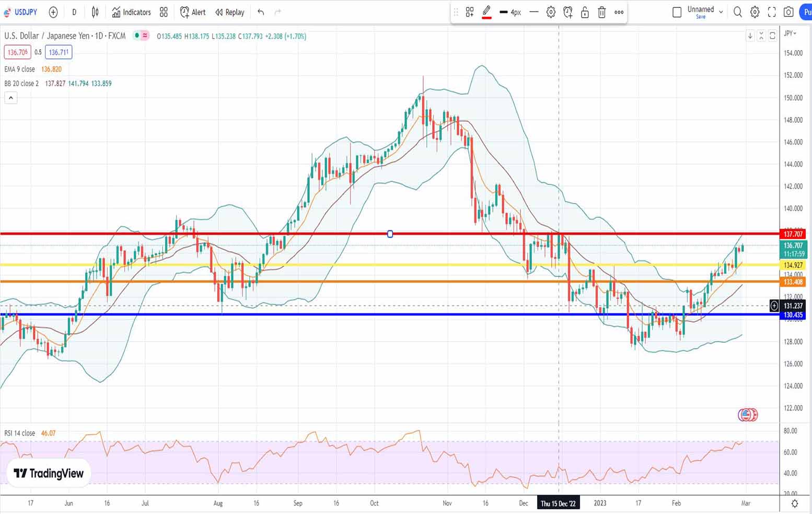Screen dimensions: 812x514
Task: Create a new Alert
Action: [x=192, y=12]
